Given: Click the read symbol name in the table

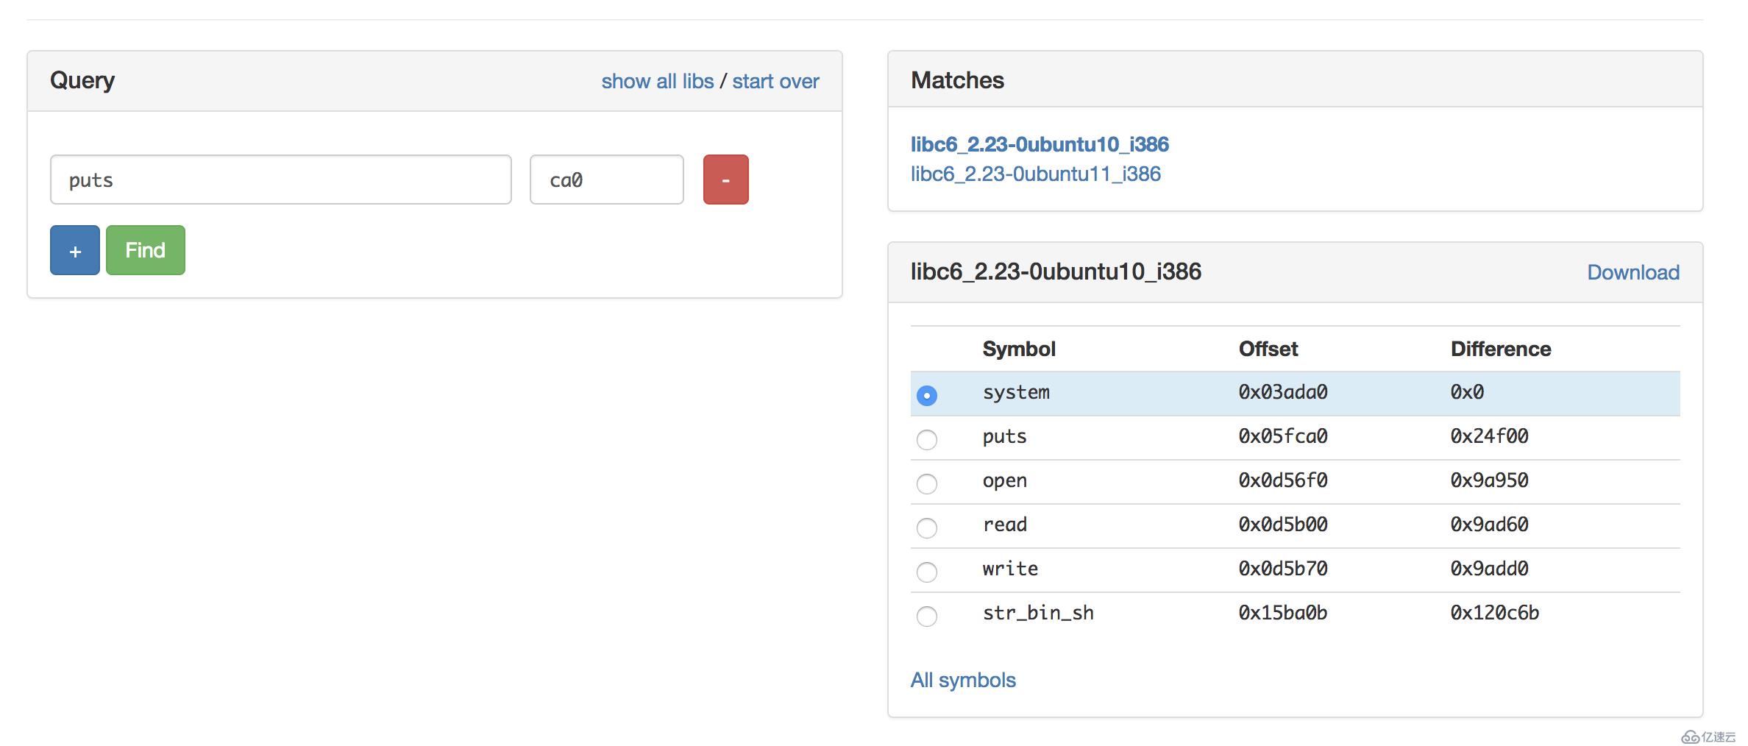Looking at the screenshot, I should 1005,525.
